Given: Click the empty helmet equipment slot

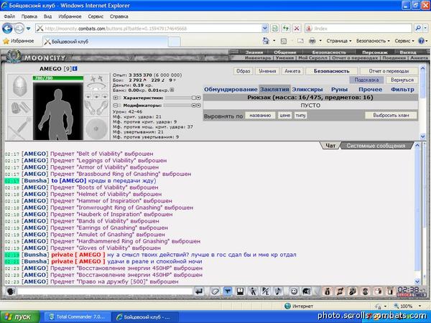Looking at the screenshot, I should pos(20,86).
